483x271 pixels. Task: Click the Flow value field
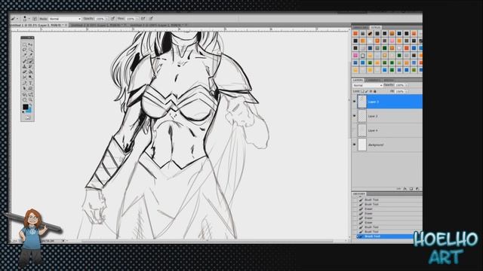coord(131,19)
